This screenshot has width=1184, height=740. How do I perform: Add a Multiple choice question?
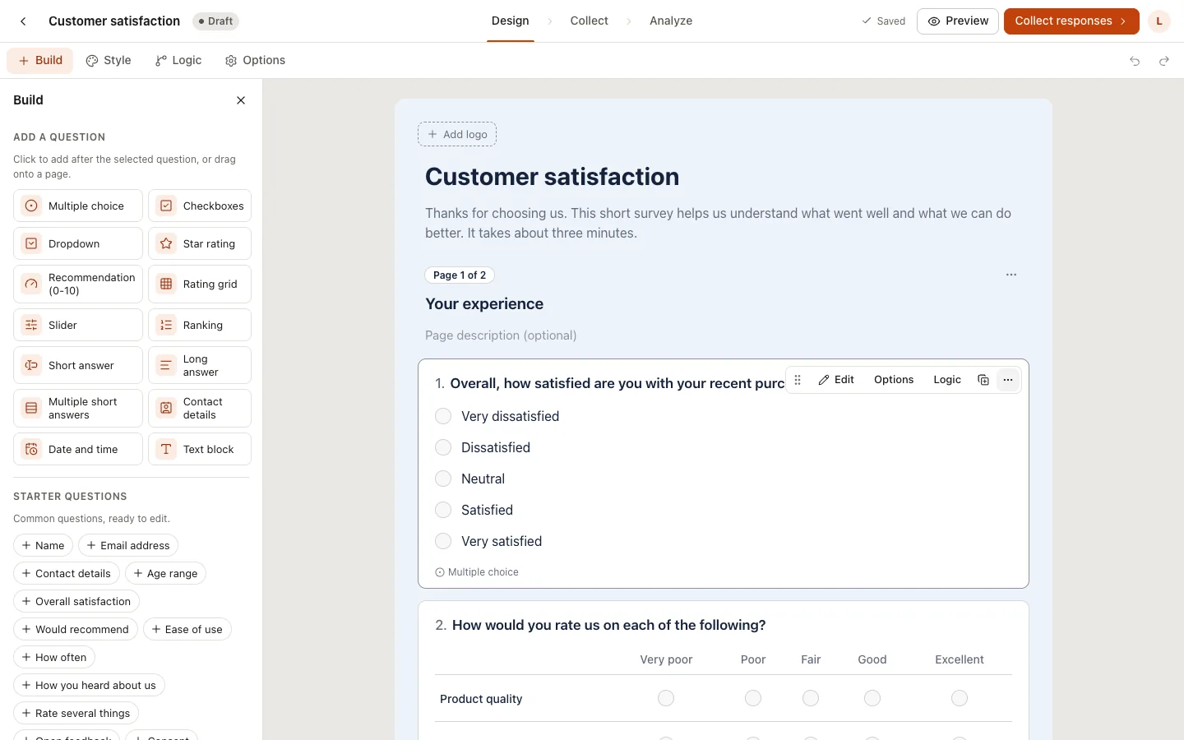click(x=78, y=206)
